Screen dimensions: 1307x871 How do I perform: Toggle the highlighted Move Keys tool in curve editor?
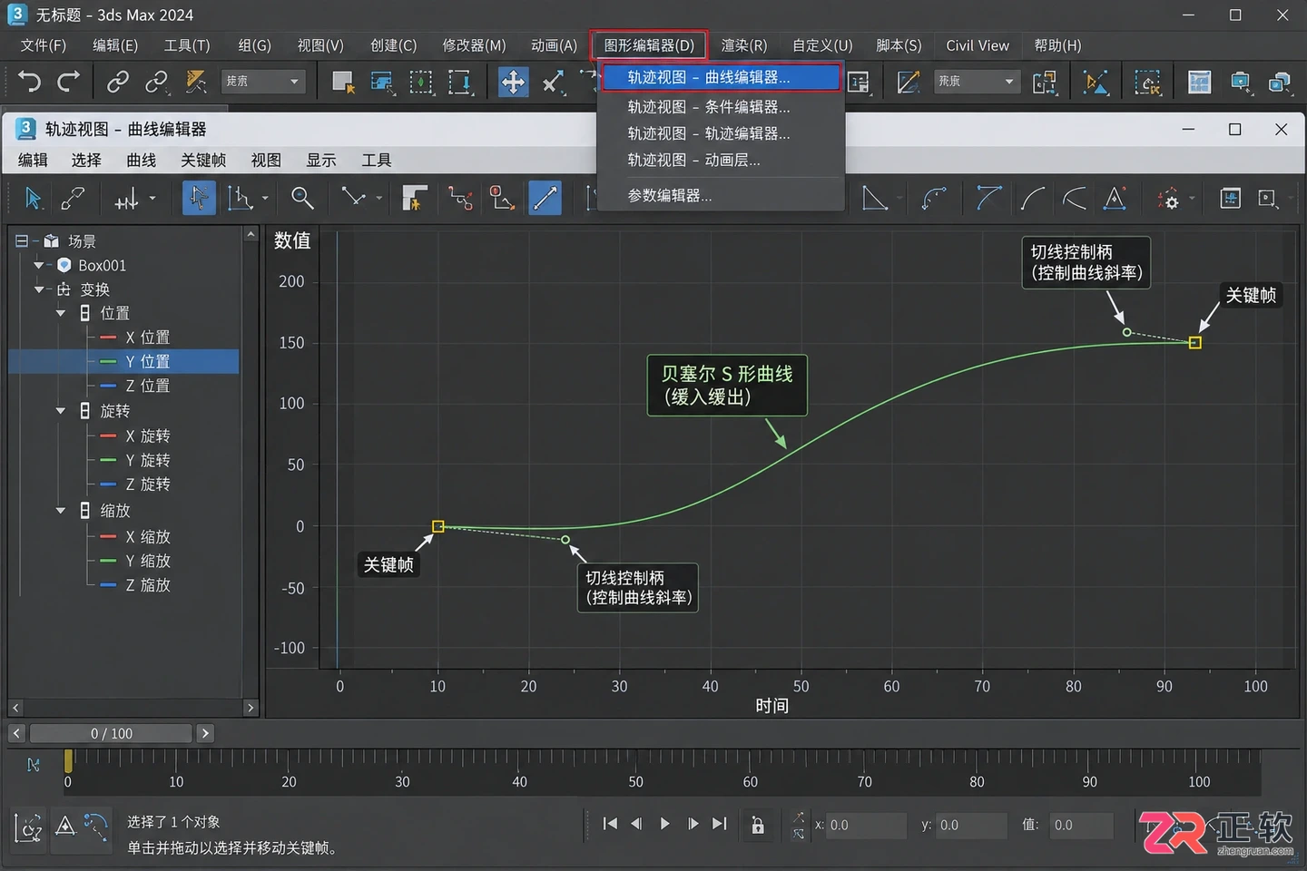199,198
